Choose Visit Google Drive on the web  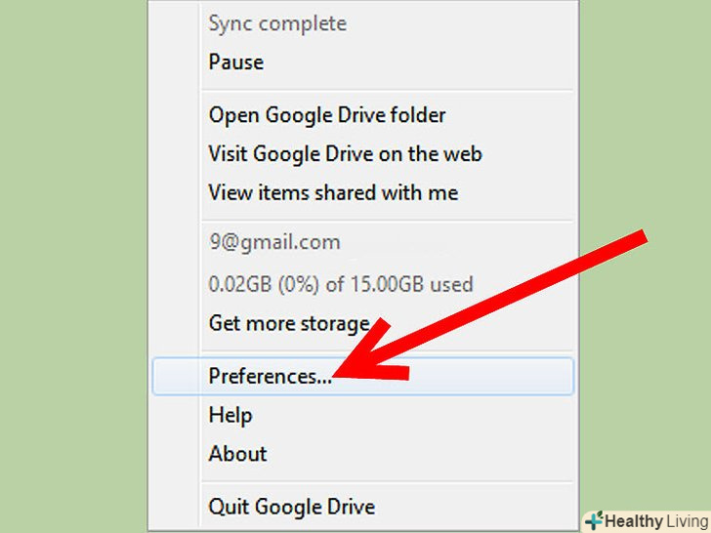click(345, 154)
